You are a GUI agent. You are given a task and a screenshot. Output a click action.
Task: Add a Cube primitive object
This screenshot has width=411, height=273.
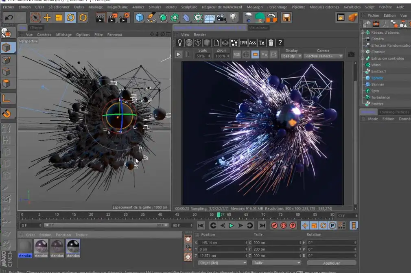point(140,17)
